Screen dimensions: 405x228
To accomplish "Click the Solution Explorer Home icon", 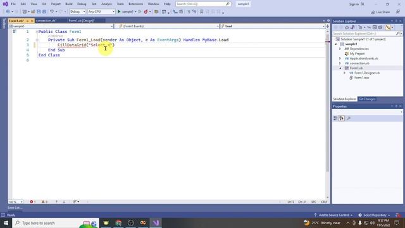I will click(x=347, y=27).
